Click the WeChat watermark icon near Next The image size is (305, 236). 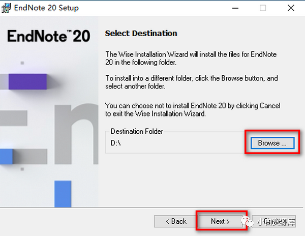247,222
